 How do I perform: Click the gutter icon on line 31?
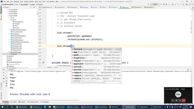click(x=43, y=63)
